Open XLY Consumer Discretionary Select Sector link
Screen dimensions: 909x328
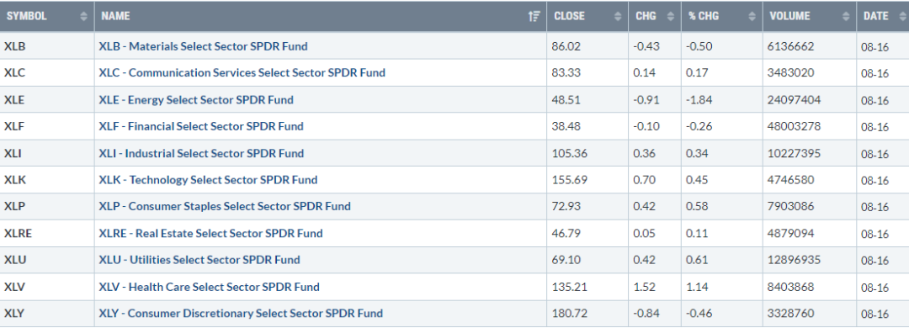[x=242, y=313]
